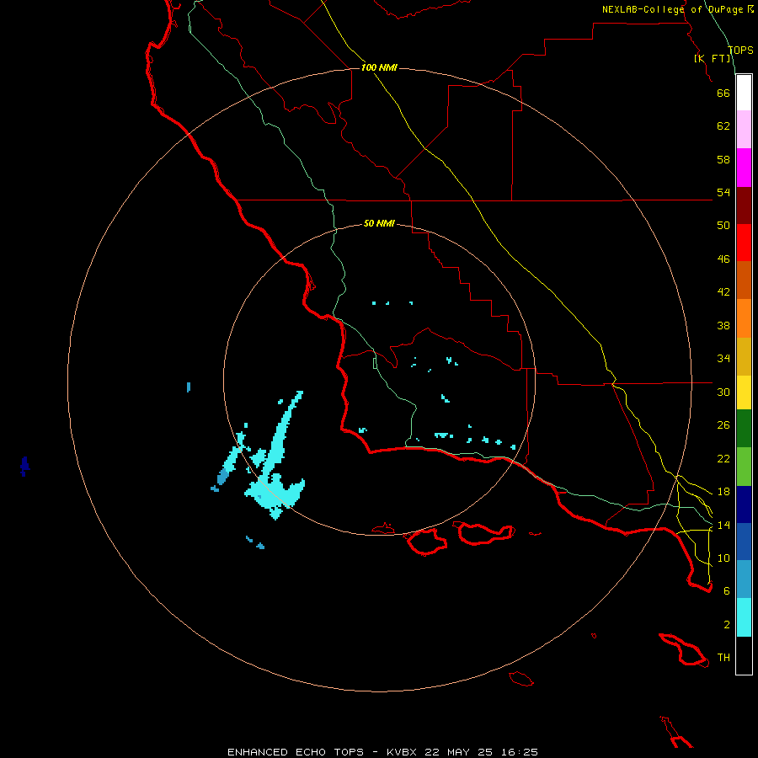The height and width of the screenshot is (758, 758).
Task: Click the "TOPS" legend title
Action: tap(740, 50)
